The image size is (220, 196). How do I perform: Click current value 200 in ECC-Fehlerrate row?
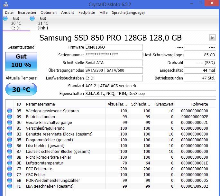[124, 169]
